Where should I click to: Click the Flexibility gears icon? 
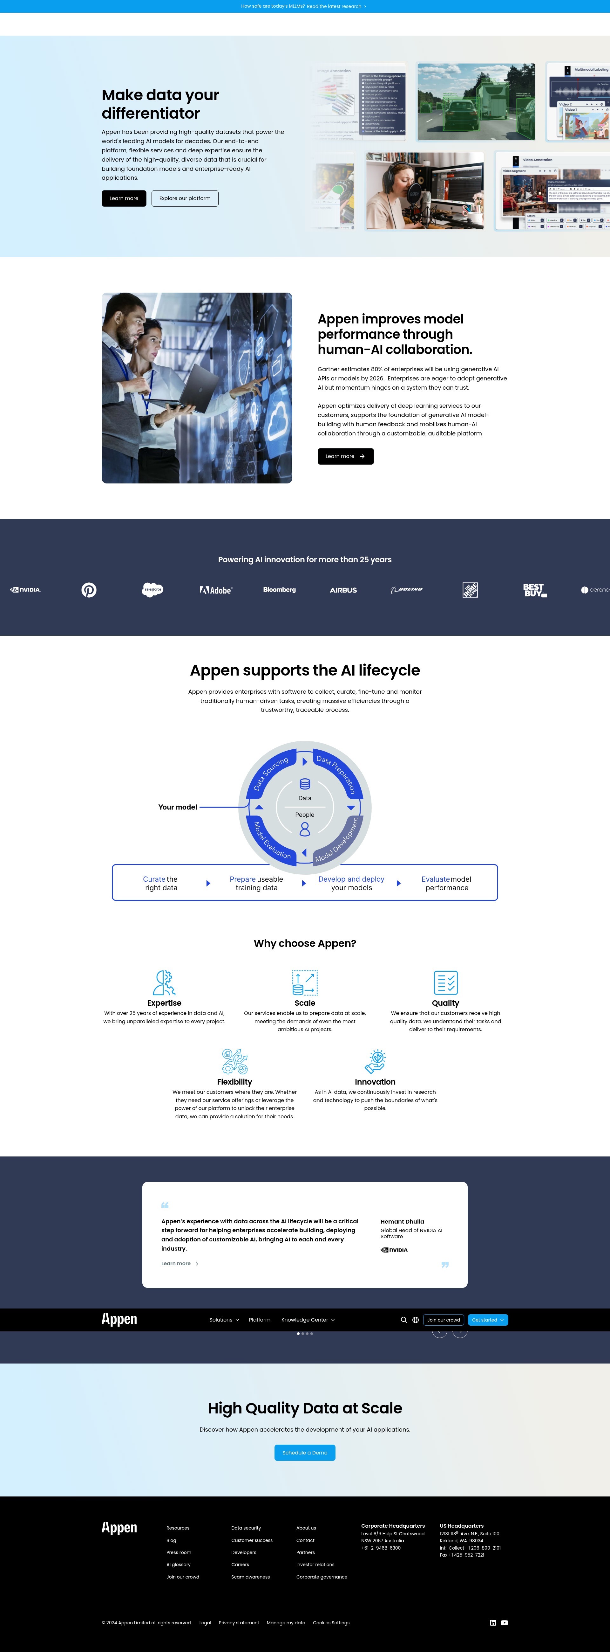click(x=234, y=1061)
